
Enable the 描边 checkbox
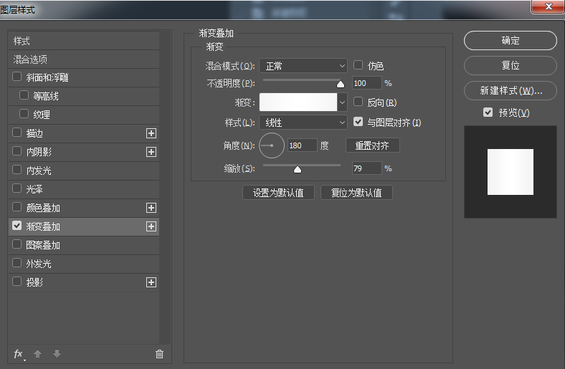(16, 133)
